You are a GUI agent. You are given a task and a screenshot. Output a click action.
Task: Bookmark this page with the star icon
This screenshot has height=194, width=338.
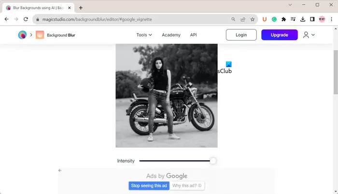tap(253, 19)
